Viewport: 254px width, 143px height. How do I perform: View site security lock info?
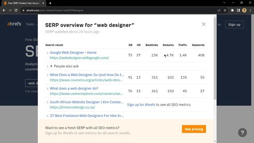(23, 10)
